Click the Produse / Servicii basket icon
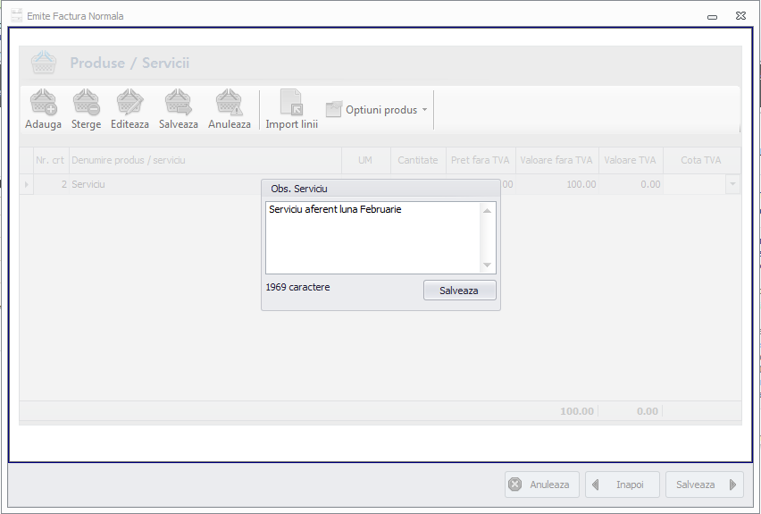This screenshot has width=761, height=514. click(x=44, y=63)
